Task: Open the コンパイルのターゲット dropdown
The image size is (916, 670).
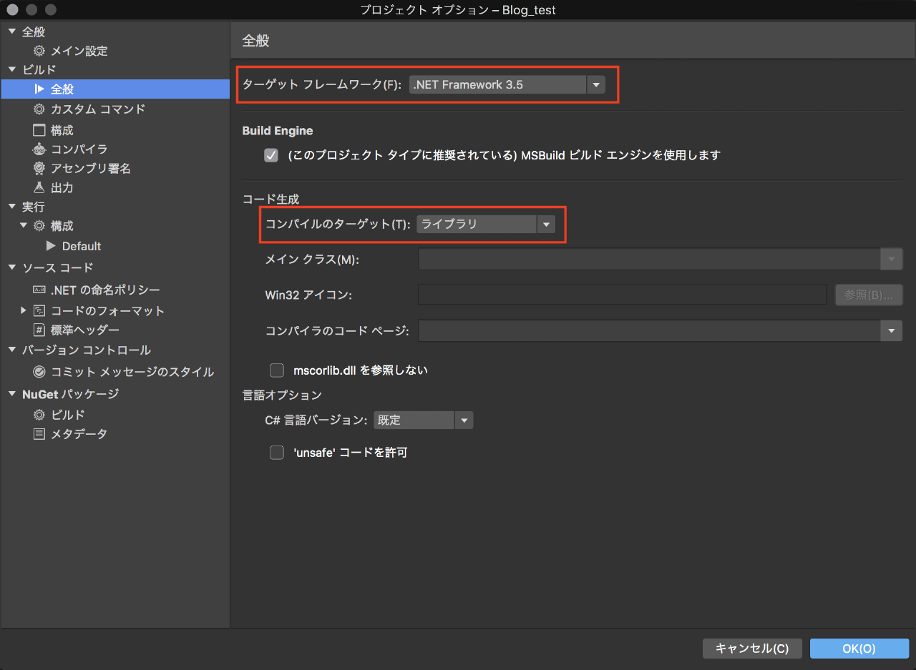Action: [486, 224]
